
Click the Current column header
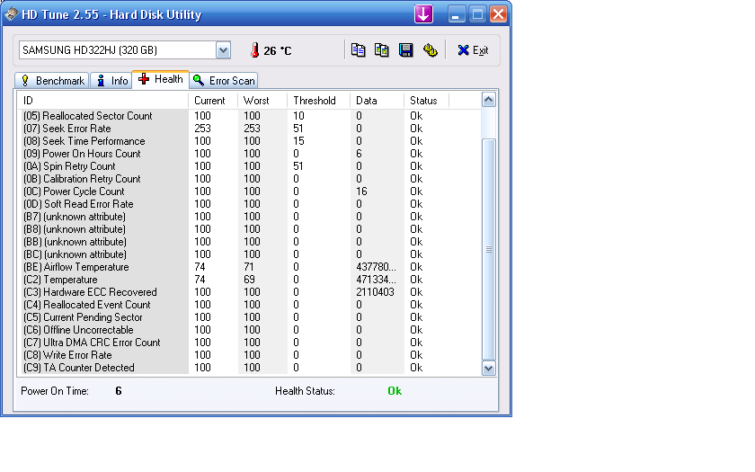213,101
